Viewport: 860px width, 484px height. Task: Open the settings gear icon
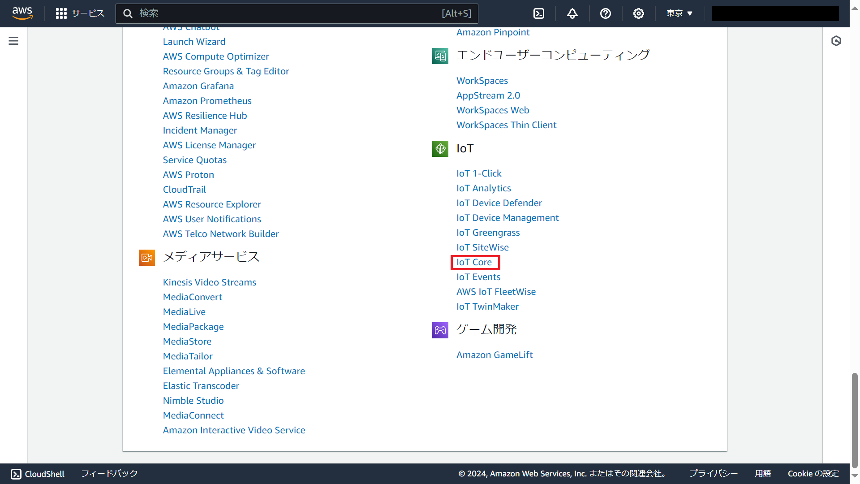click(639, 13)
